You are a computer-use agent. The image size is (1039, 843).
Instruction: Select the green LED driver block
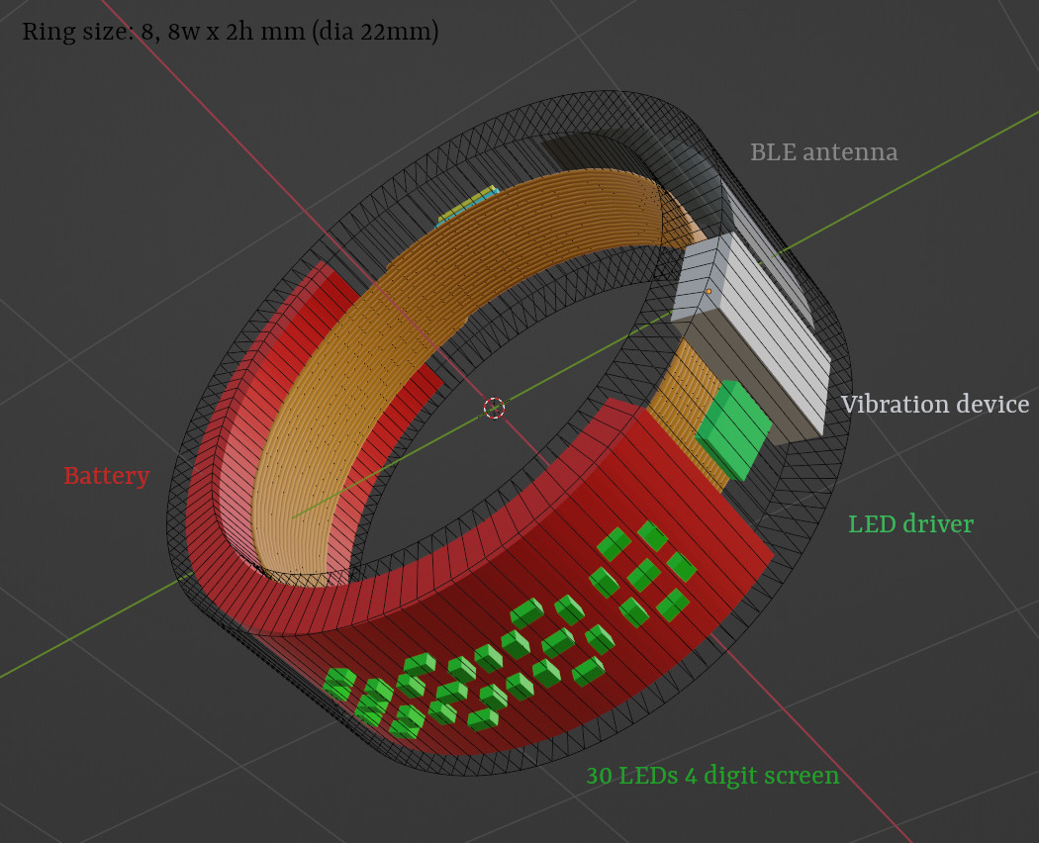click(733, 429)
